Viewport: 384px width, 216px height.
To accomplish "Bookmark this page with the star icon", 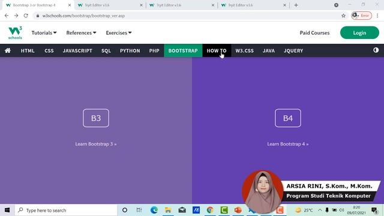I will click(x=343, y=16).
